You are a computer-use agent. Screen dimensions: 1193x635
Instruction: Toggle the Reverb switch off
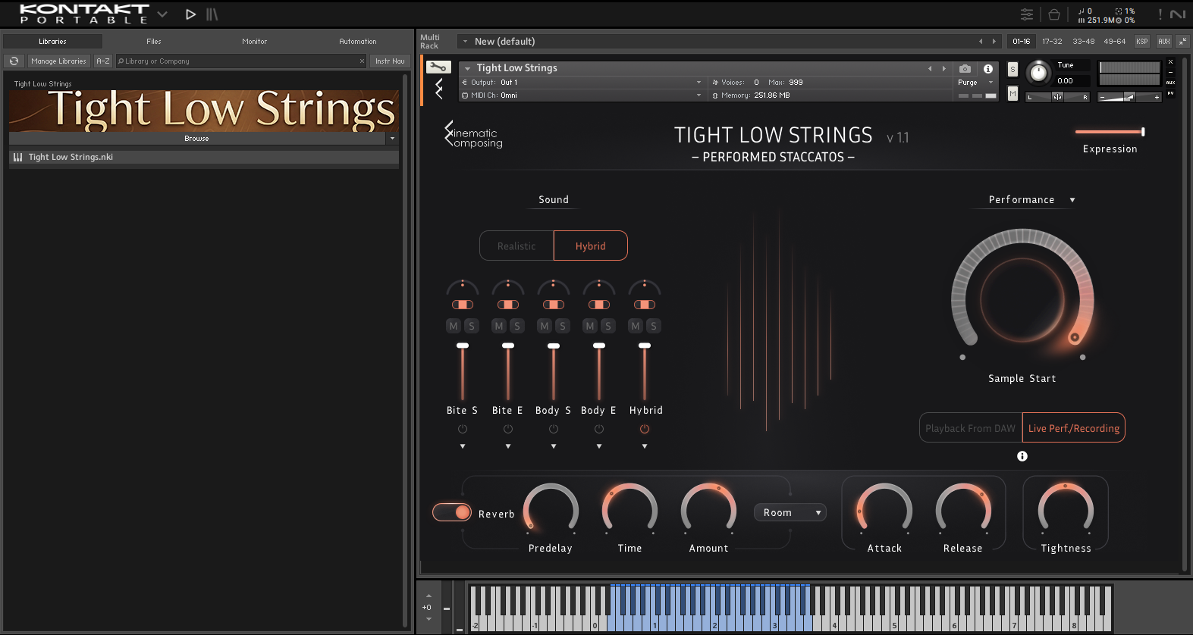click(452, 512)
